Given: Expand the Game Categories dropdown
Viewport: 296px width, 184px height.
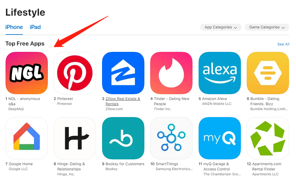Looking at the screenshot, I should tap(267, 27).
